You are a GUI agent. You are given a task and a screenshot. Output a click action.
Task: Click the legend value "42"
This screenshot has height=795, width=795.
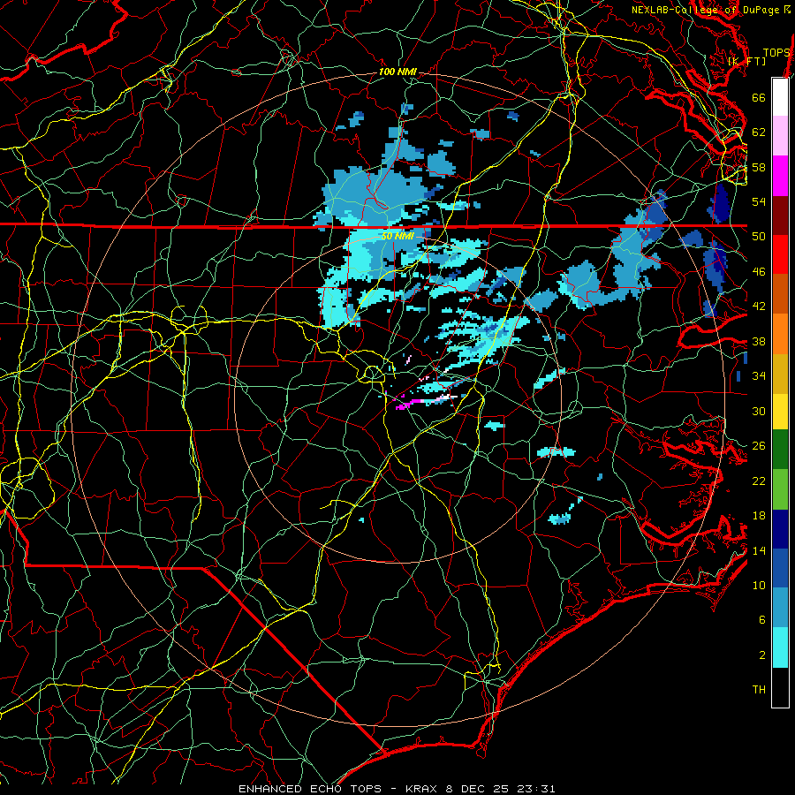pyautogui.click(x=759, y=307)
